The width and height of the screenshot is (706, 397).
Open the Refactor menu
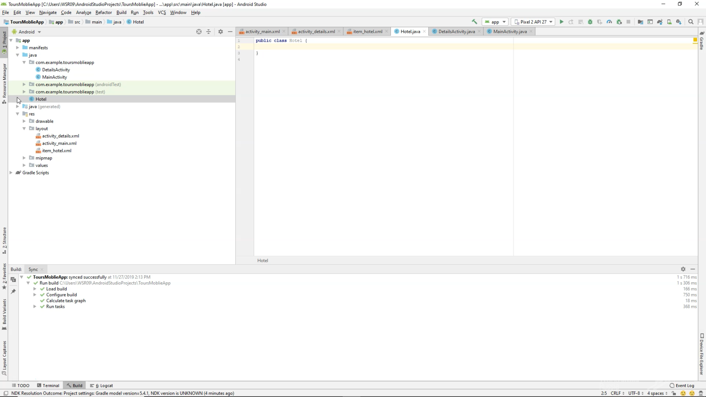[103, 13]
